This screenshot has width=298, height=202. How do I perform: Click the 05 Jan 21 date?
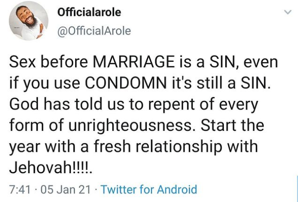[65, 189]
